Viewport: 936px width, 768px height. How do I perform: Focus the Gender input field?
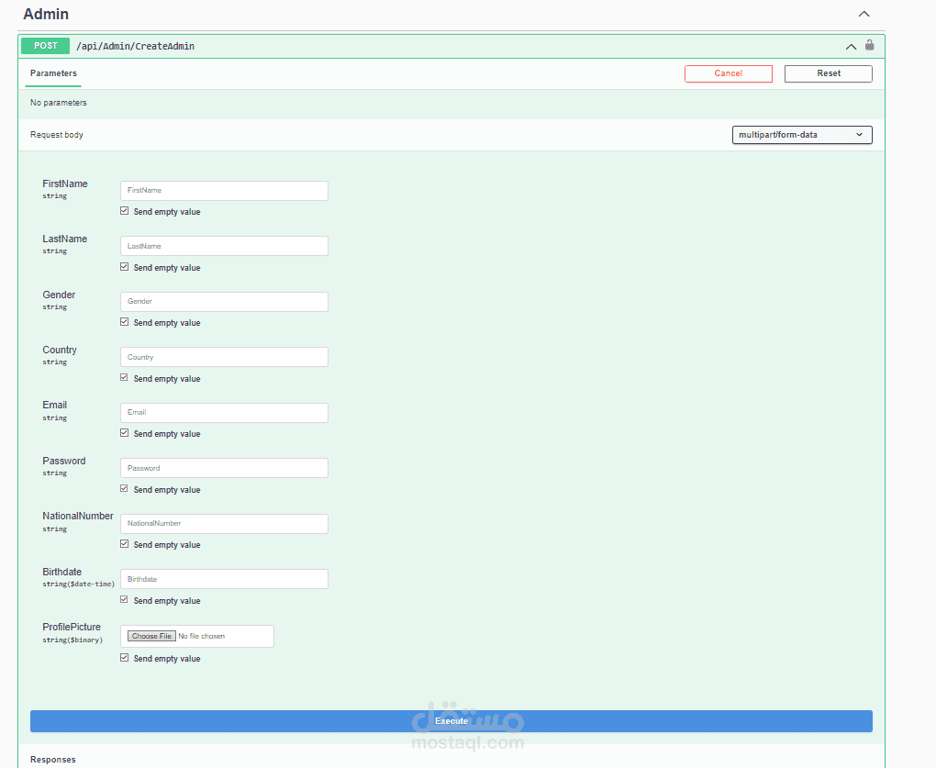224,302
